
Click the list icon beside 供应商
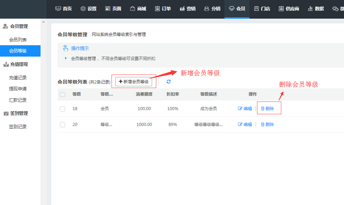pos(281,9)
